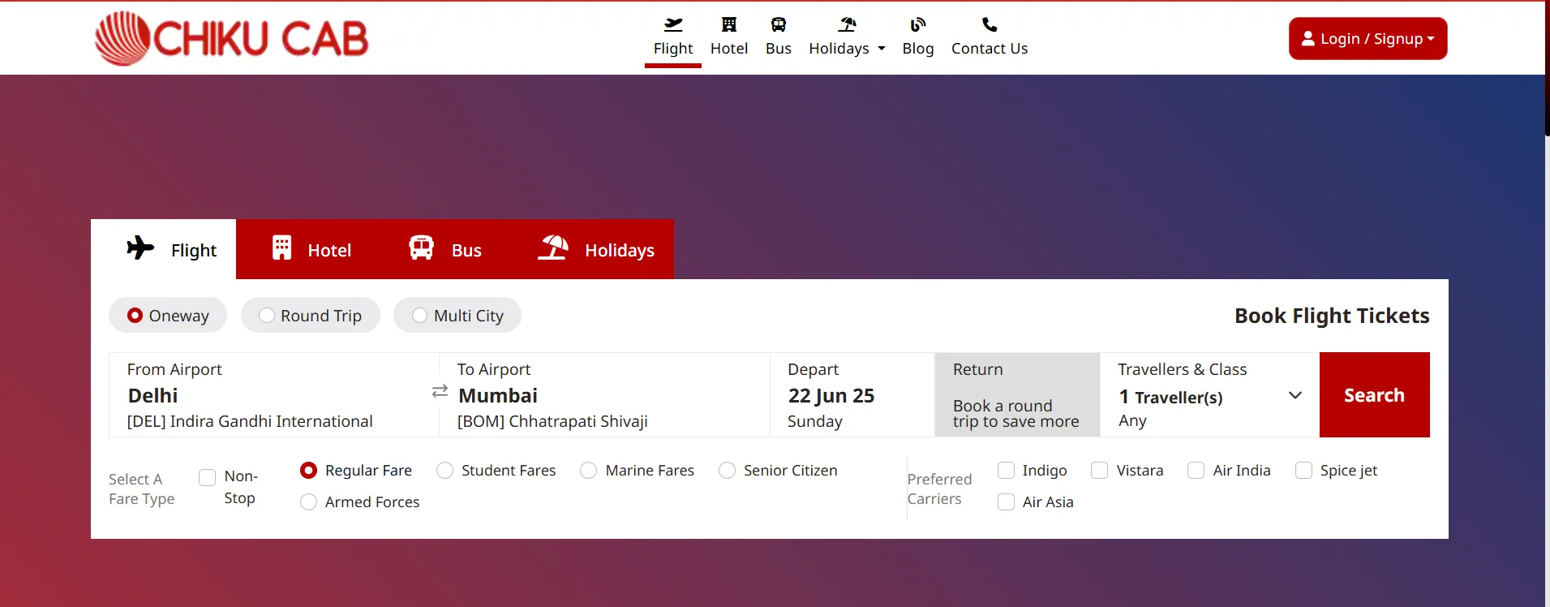Screen dimensions: 1550x607
Task: Choose the Student Fares radio button
Action: click(x=444, y=471)
